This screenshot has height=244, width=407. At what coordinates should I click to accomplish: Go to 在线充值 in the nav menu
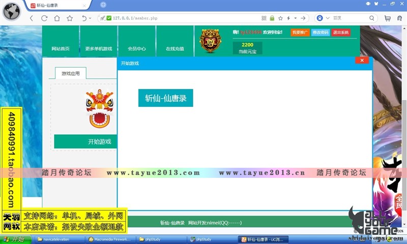(175, 49)
